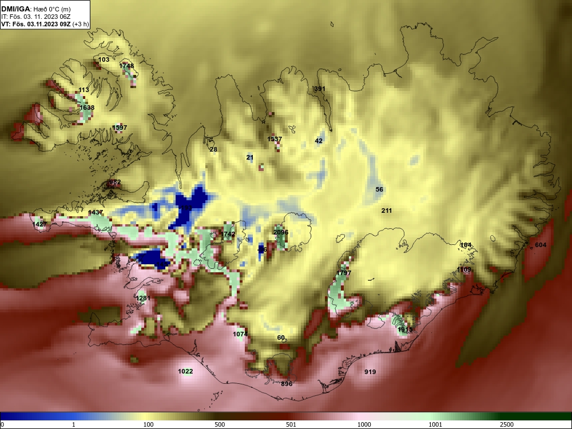The width and height of the screenshot is (572, 429).
Task: Click the map value 21
Action: pos(249,158)
